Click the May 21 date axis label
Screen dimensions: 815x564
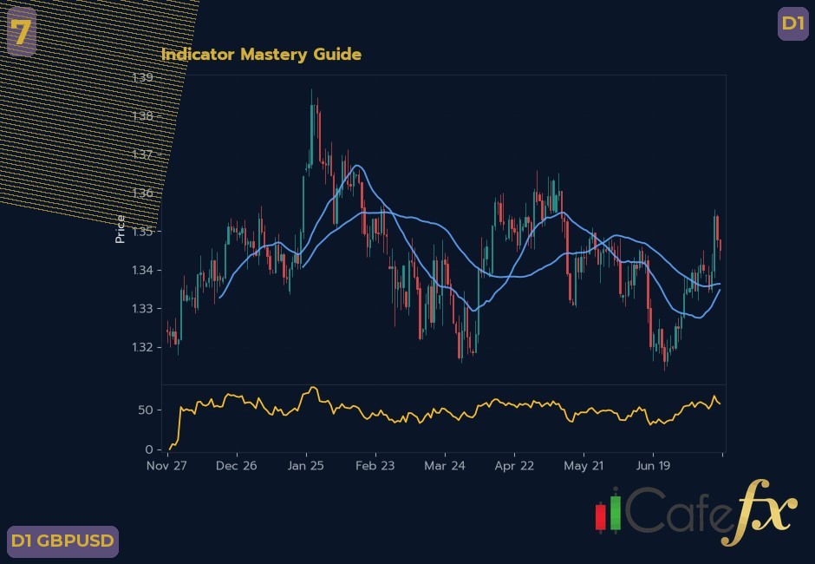584,466
